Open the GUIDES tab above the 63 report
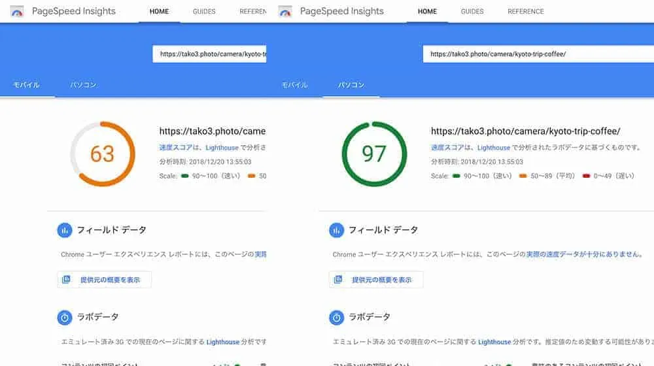 pyautogui.click(x=204, y=12)
